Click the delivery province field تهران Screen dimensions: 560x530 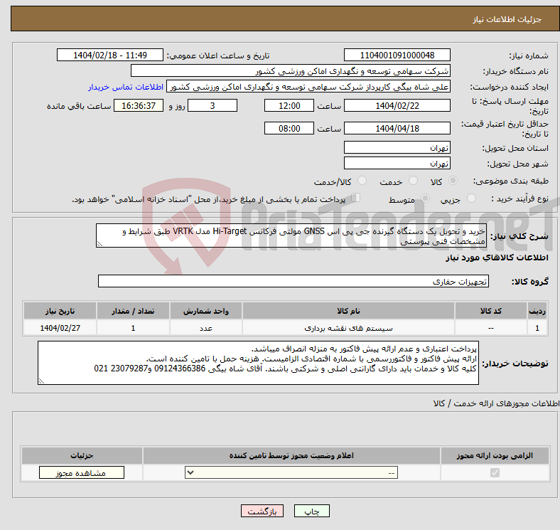pos(397,147)
